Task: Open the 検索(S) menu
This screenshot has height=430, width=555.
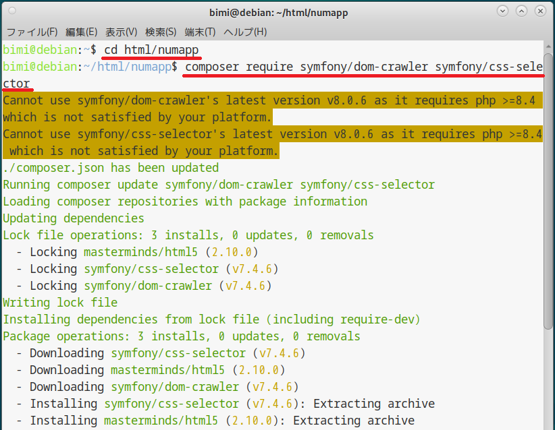Action: 161,32
